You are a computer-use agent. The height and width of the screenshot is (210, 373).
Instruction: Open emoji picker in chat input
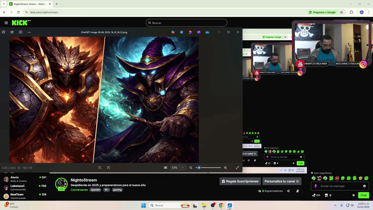(x=364, y=186)
